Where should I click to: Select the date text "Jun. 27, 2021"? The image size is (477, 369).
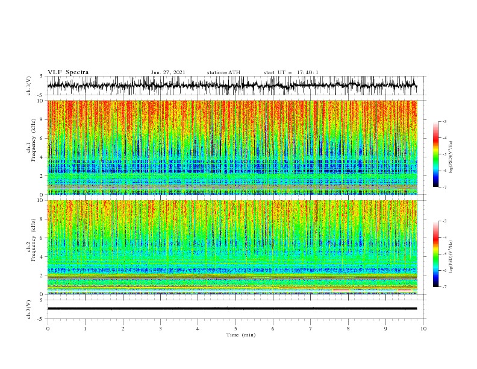point(168,72)
